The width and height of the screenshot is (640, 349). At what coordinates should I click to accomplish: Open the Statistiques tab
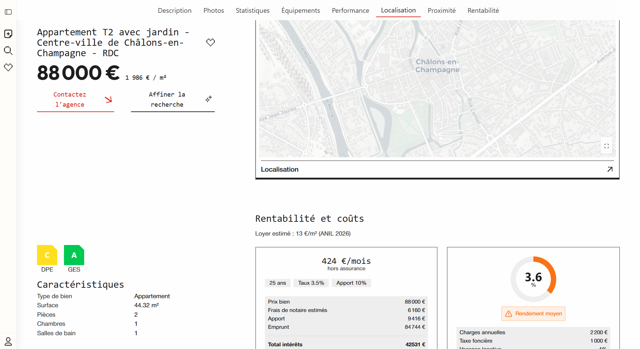[x=252, y=10]
